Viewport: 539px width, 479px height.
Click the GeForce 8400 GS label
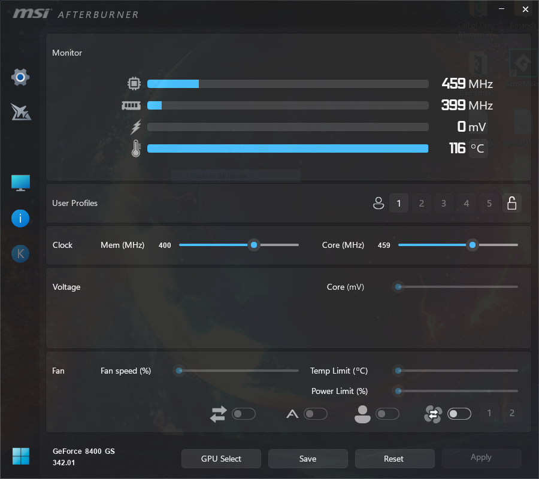[x=84, y=451]
